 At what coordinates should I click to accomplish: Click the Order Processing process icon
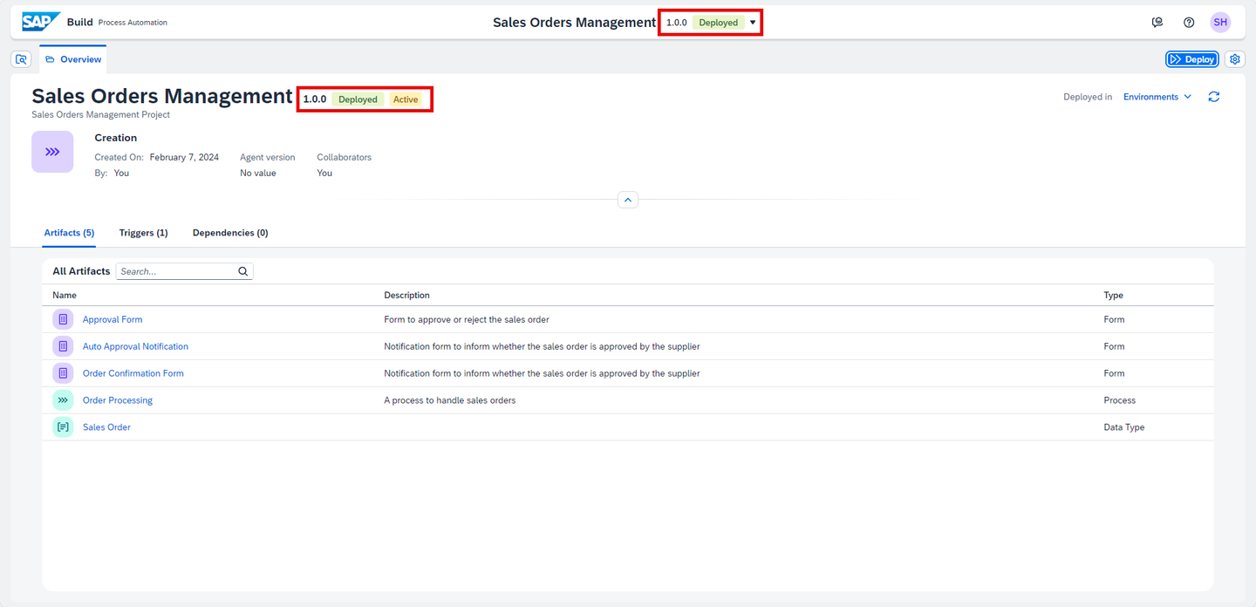[63, 400]
